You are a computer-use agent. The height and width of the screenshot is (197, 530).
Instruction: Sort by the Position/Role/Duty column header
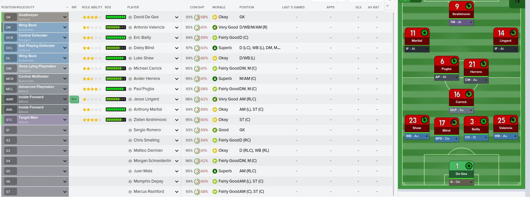(18, 7)
